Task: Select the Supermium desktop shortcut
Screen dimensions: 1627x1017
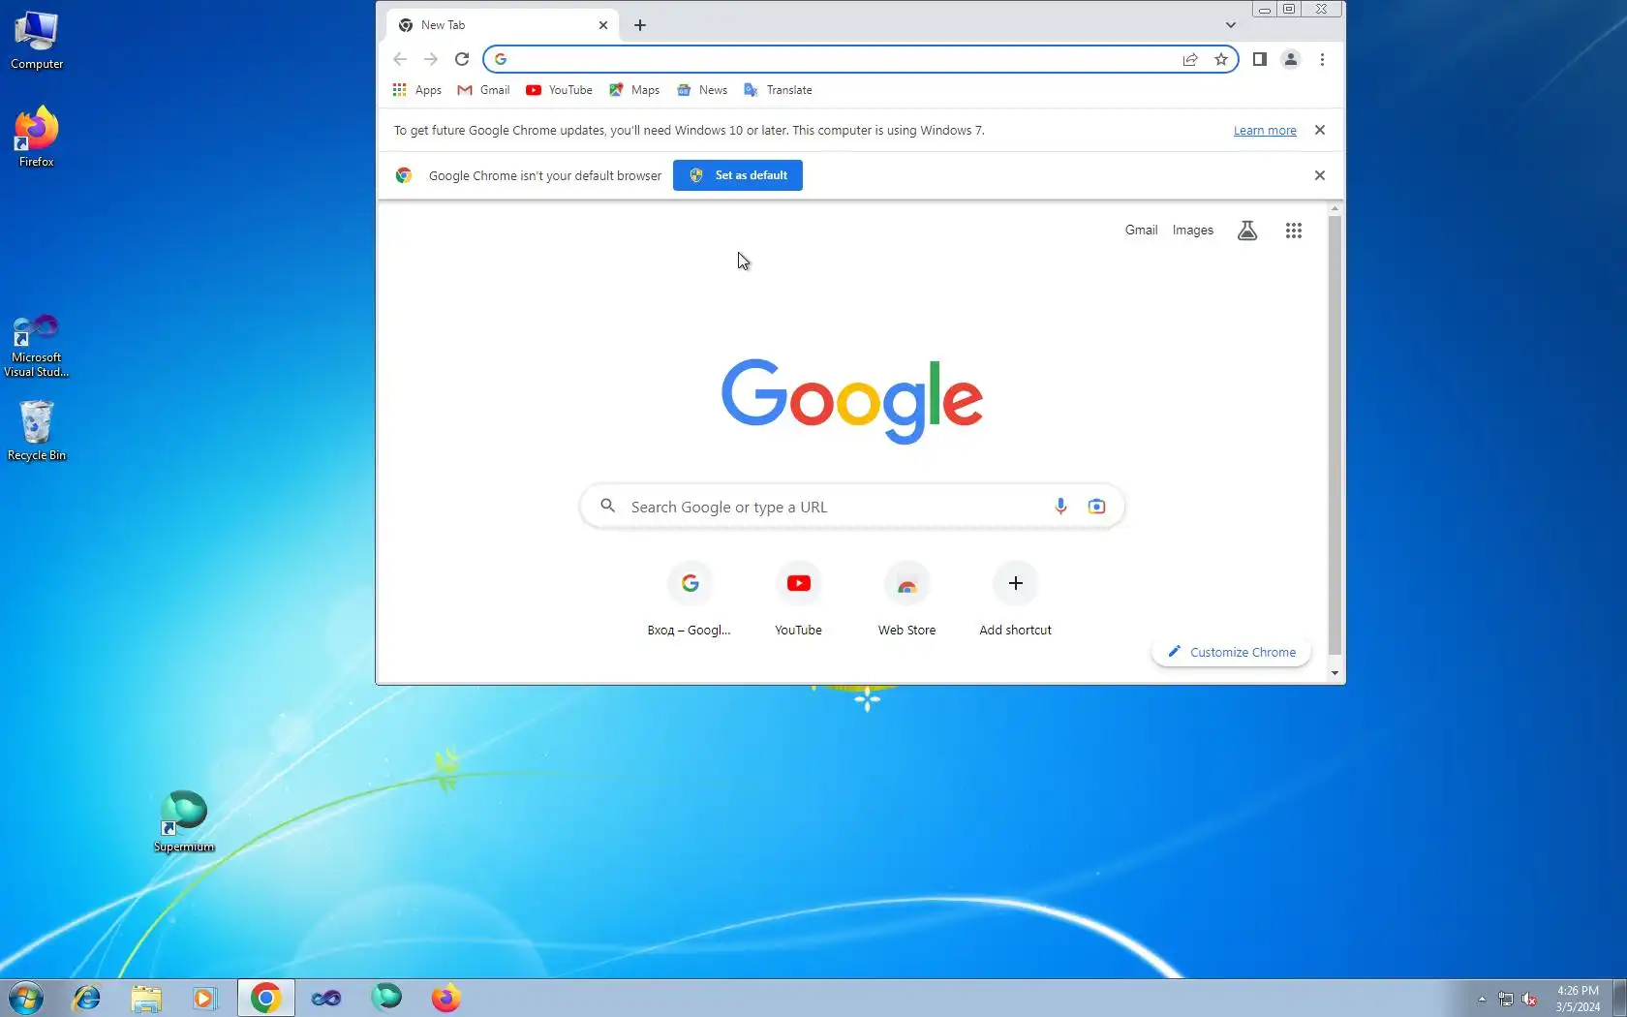Action: [x=184, y=822]
